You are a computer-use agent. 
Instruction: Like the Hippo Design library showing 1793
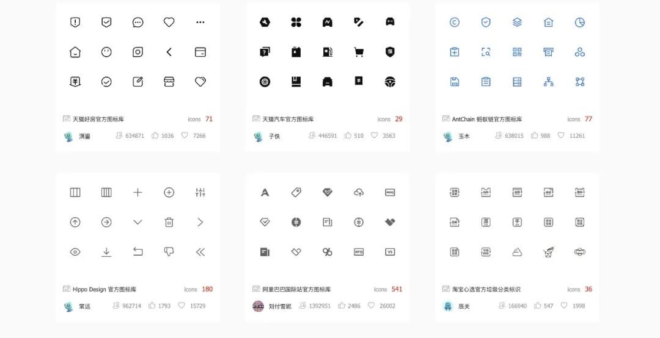tap(152, 306)
